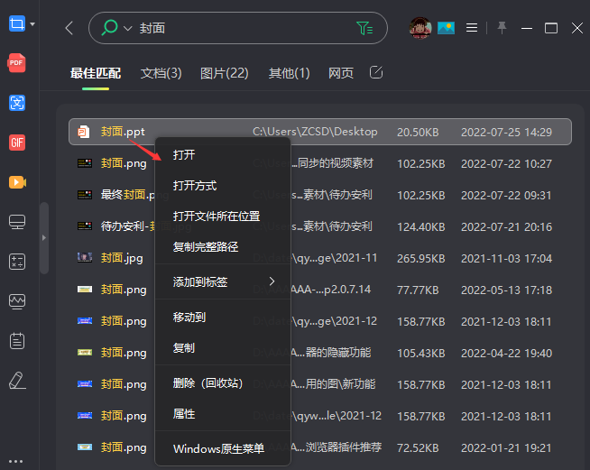This screenshot has width=590, height=470.
Task: Open the PDF tool in sidebar
Action: 16,63
